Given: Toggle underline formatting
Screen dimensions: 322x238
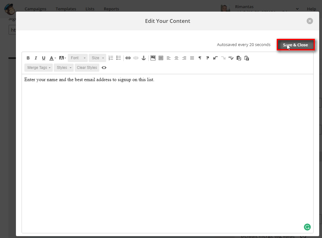Looking at the screenshot, I should pos(44,58).
